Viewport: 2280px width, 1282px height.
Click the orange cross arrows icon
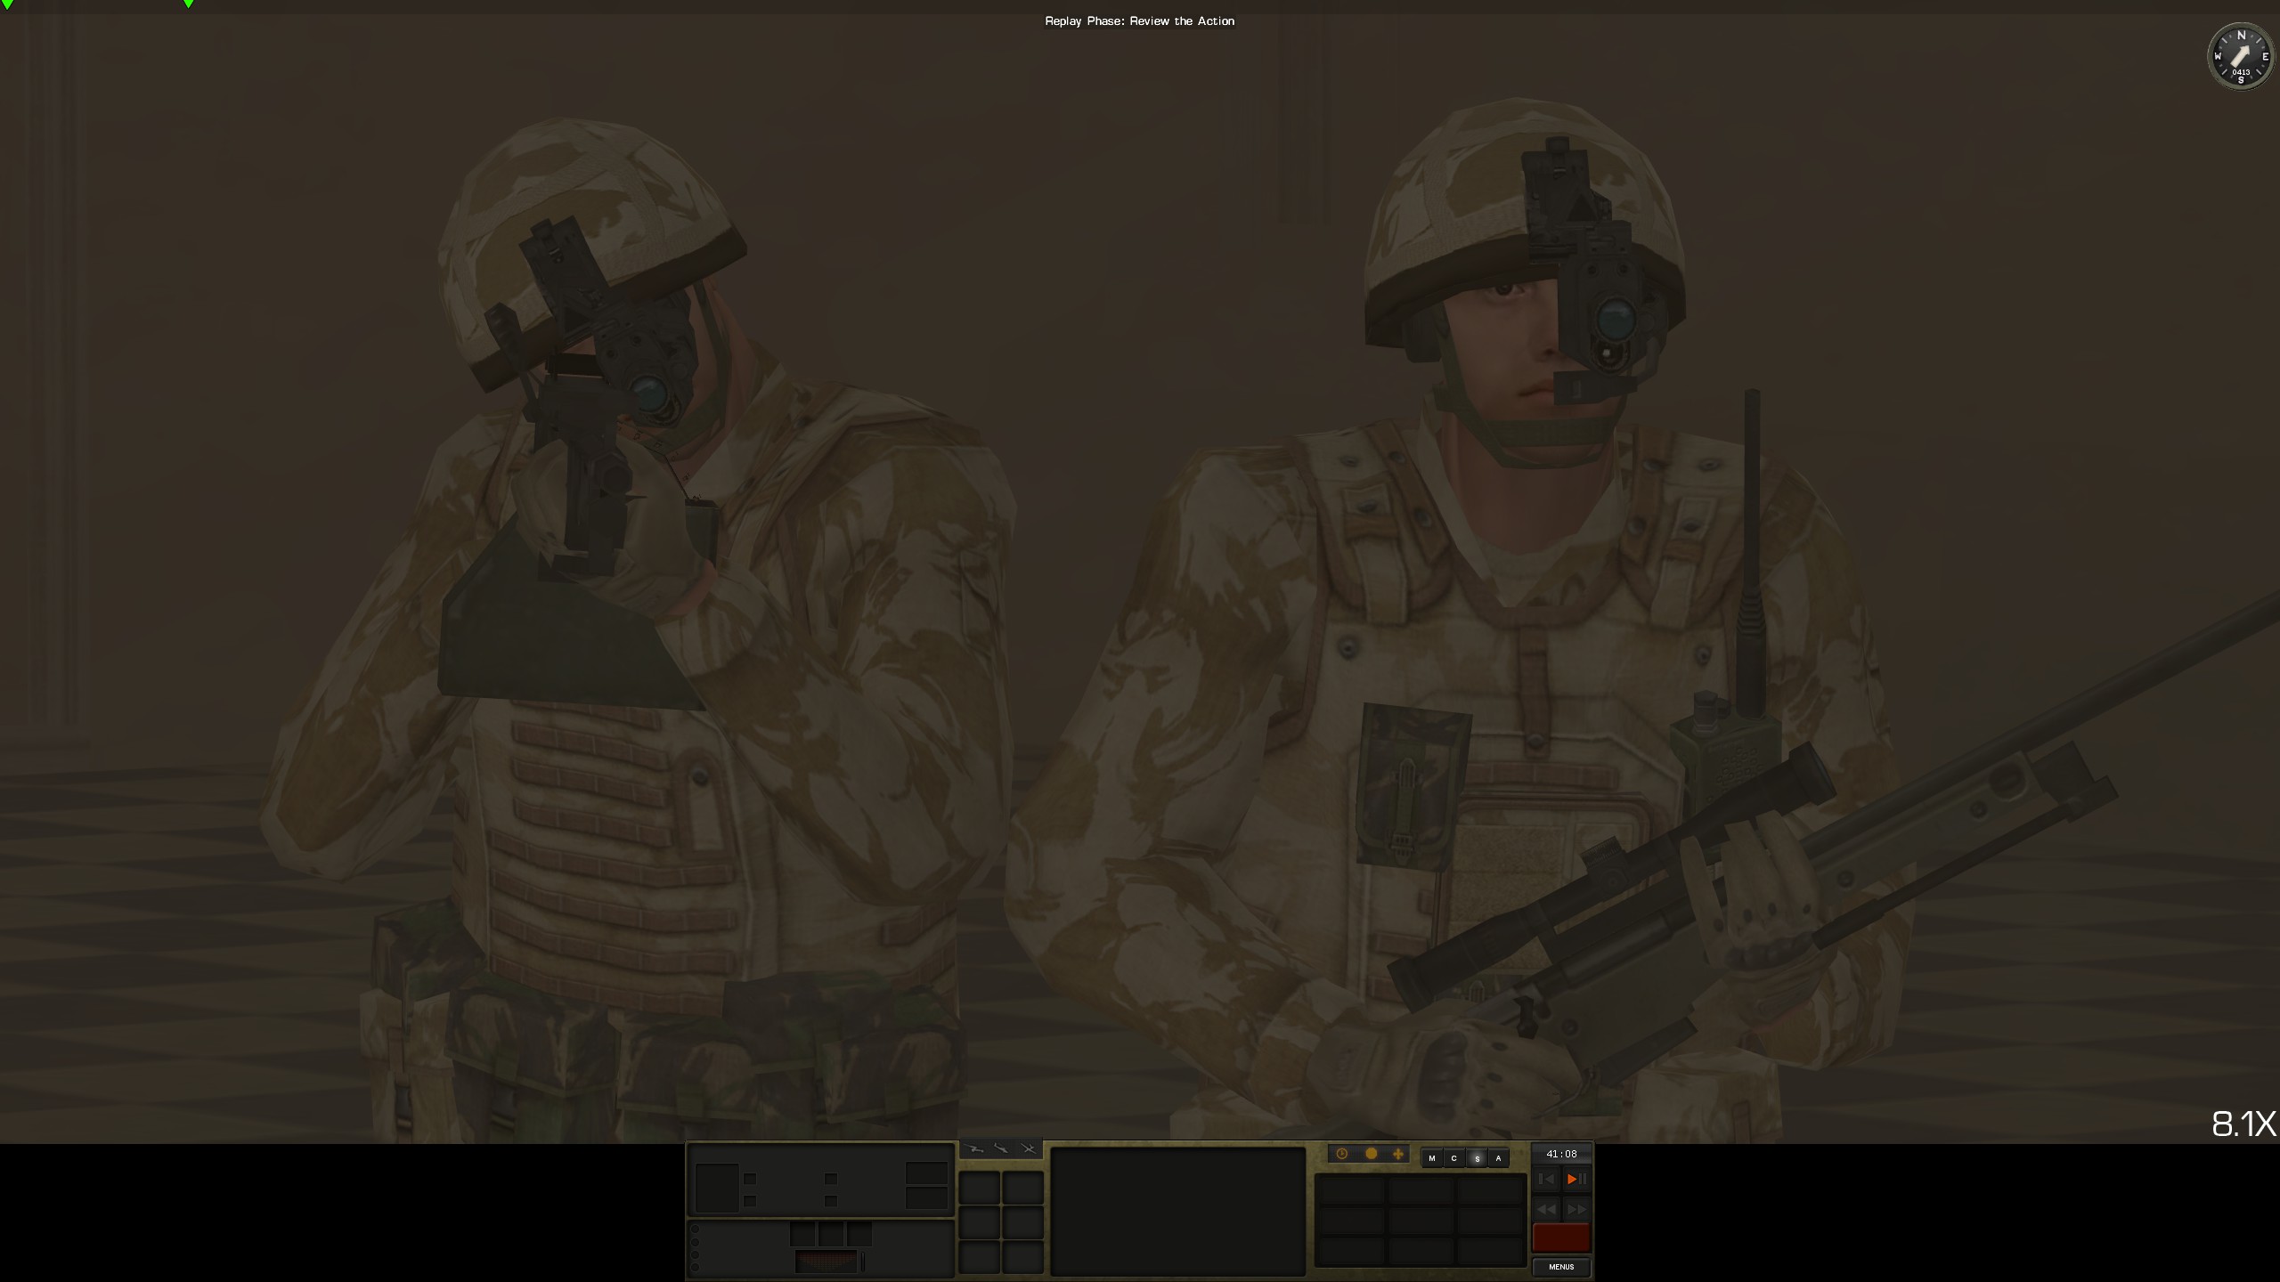point(1398,1154)
